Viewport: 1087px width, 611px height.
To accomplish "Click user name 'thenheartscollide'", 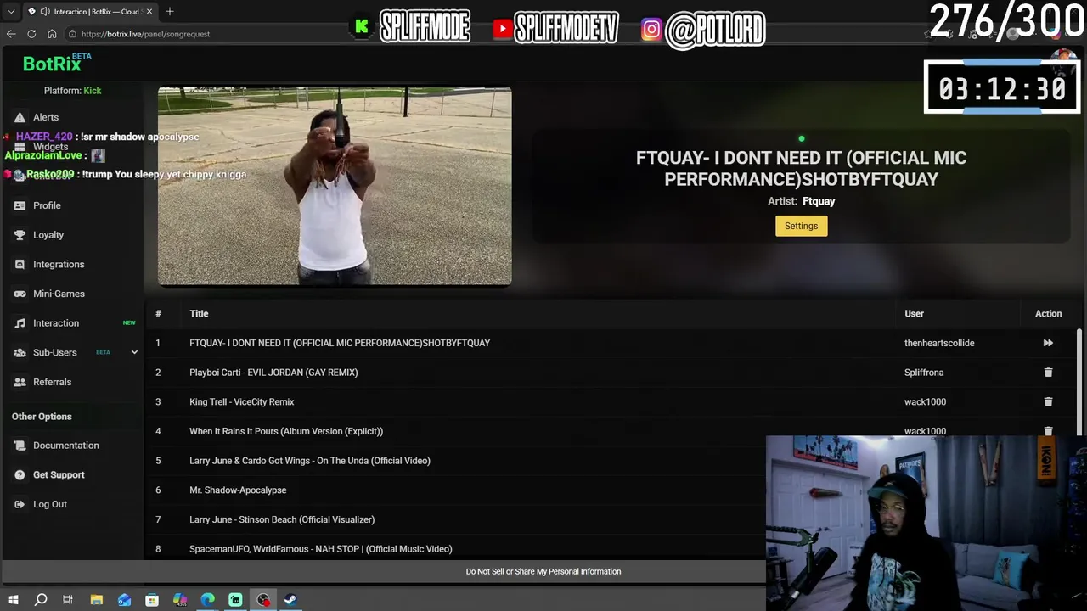I will pyautogui.click(x=939, y=343).
